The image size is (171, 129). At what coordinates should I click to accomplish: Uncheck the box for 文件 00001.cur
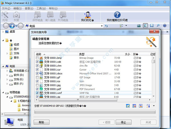pos(37,70)
